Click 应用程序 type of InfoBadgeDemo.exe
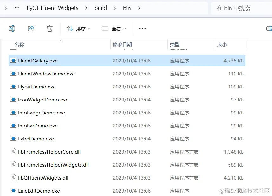This screenshot has height=196, width=272. [x=179, y=113]
